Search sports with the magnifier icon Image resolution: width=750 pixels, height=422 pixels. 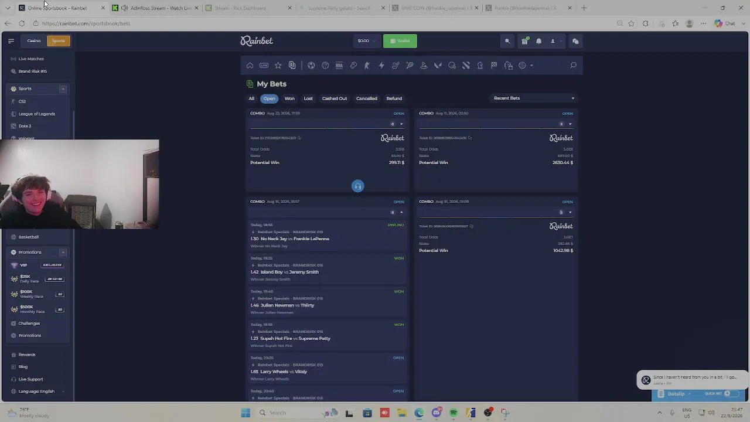tap(573, 66)
